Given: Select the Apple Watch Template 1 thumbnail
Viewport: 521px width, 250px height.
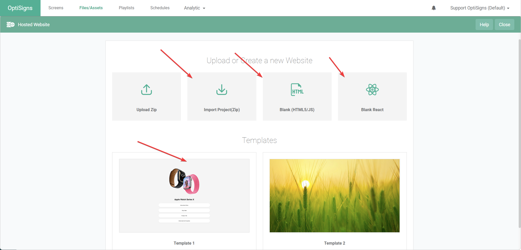Looking at the screenshot, I should (184, 196).
